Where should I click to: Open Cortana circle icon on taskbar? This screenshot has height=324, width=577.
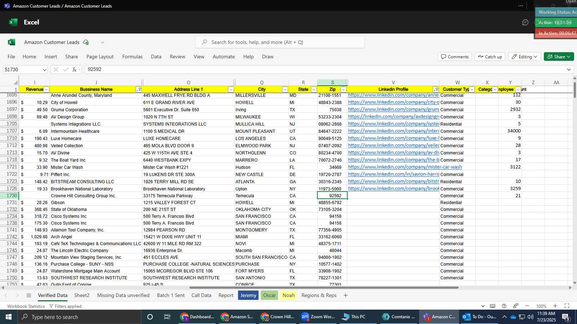[150, 317]
